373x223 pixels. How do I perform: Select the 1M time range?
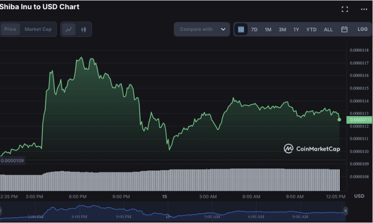click(268, 29)
